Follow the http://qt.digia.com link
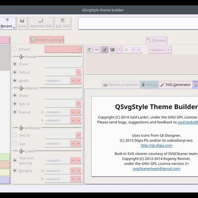 (x=156, y=146)
